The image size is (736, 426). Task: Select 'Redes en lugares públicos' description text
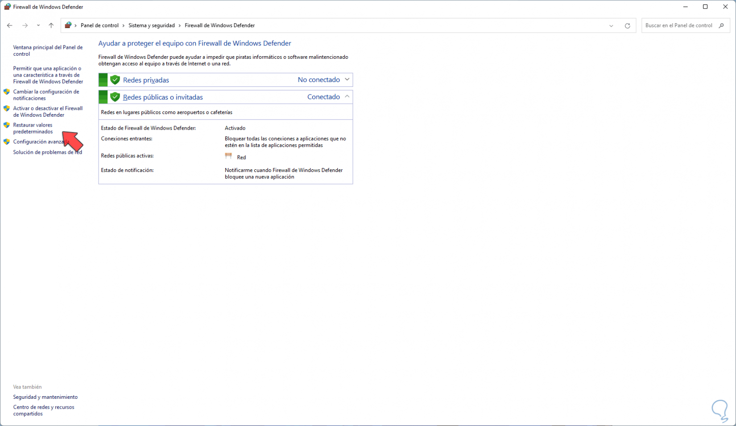166,112
